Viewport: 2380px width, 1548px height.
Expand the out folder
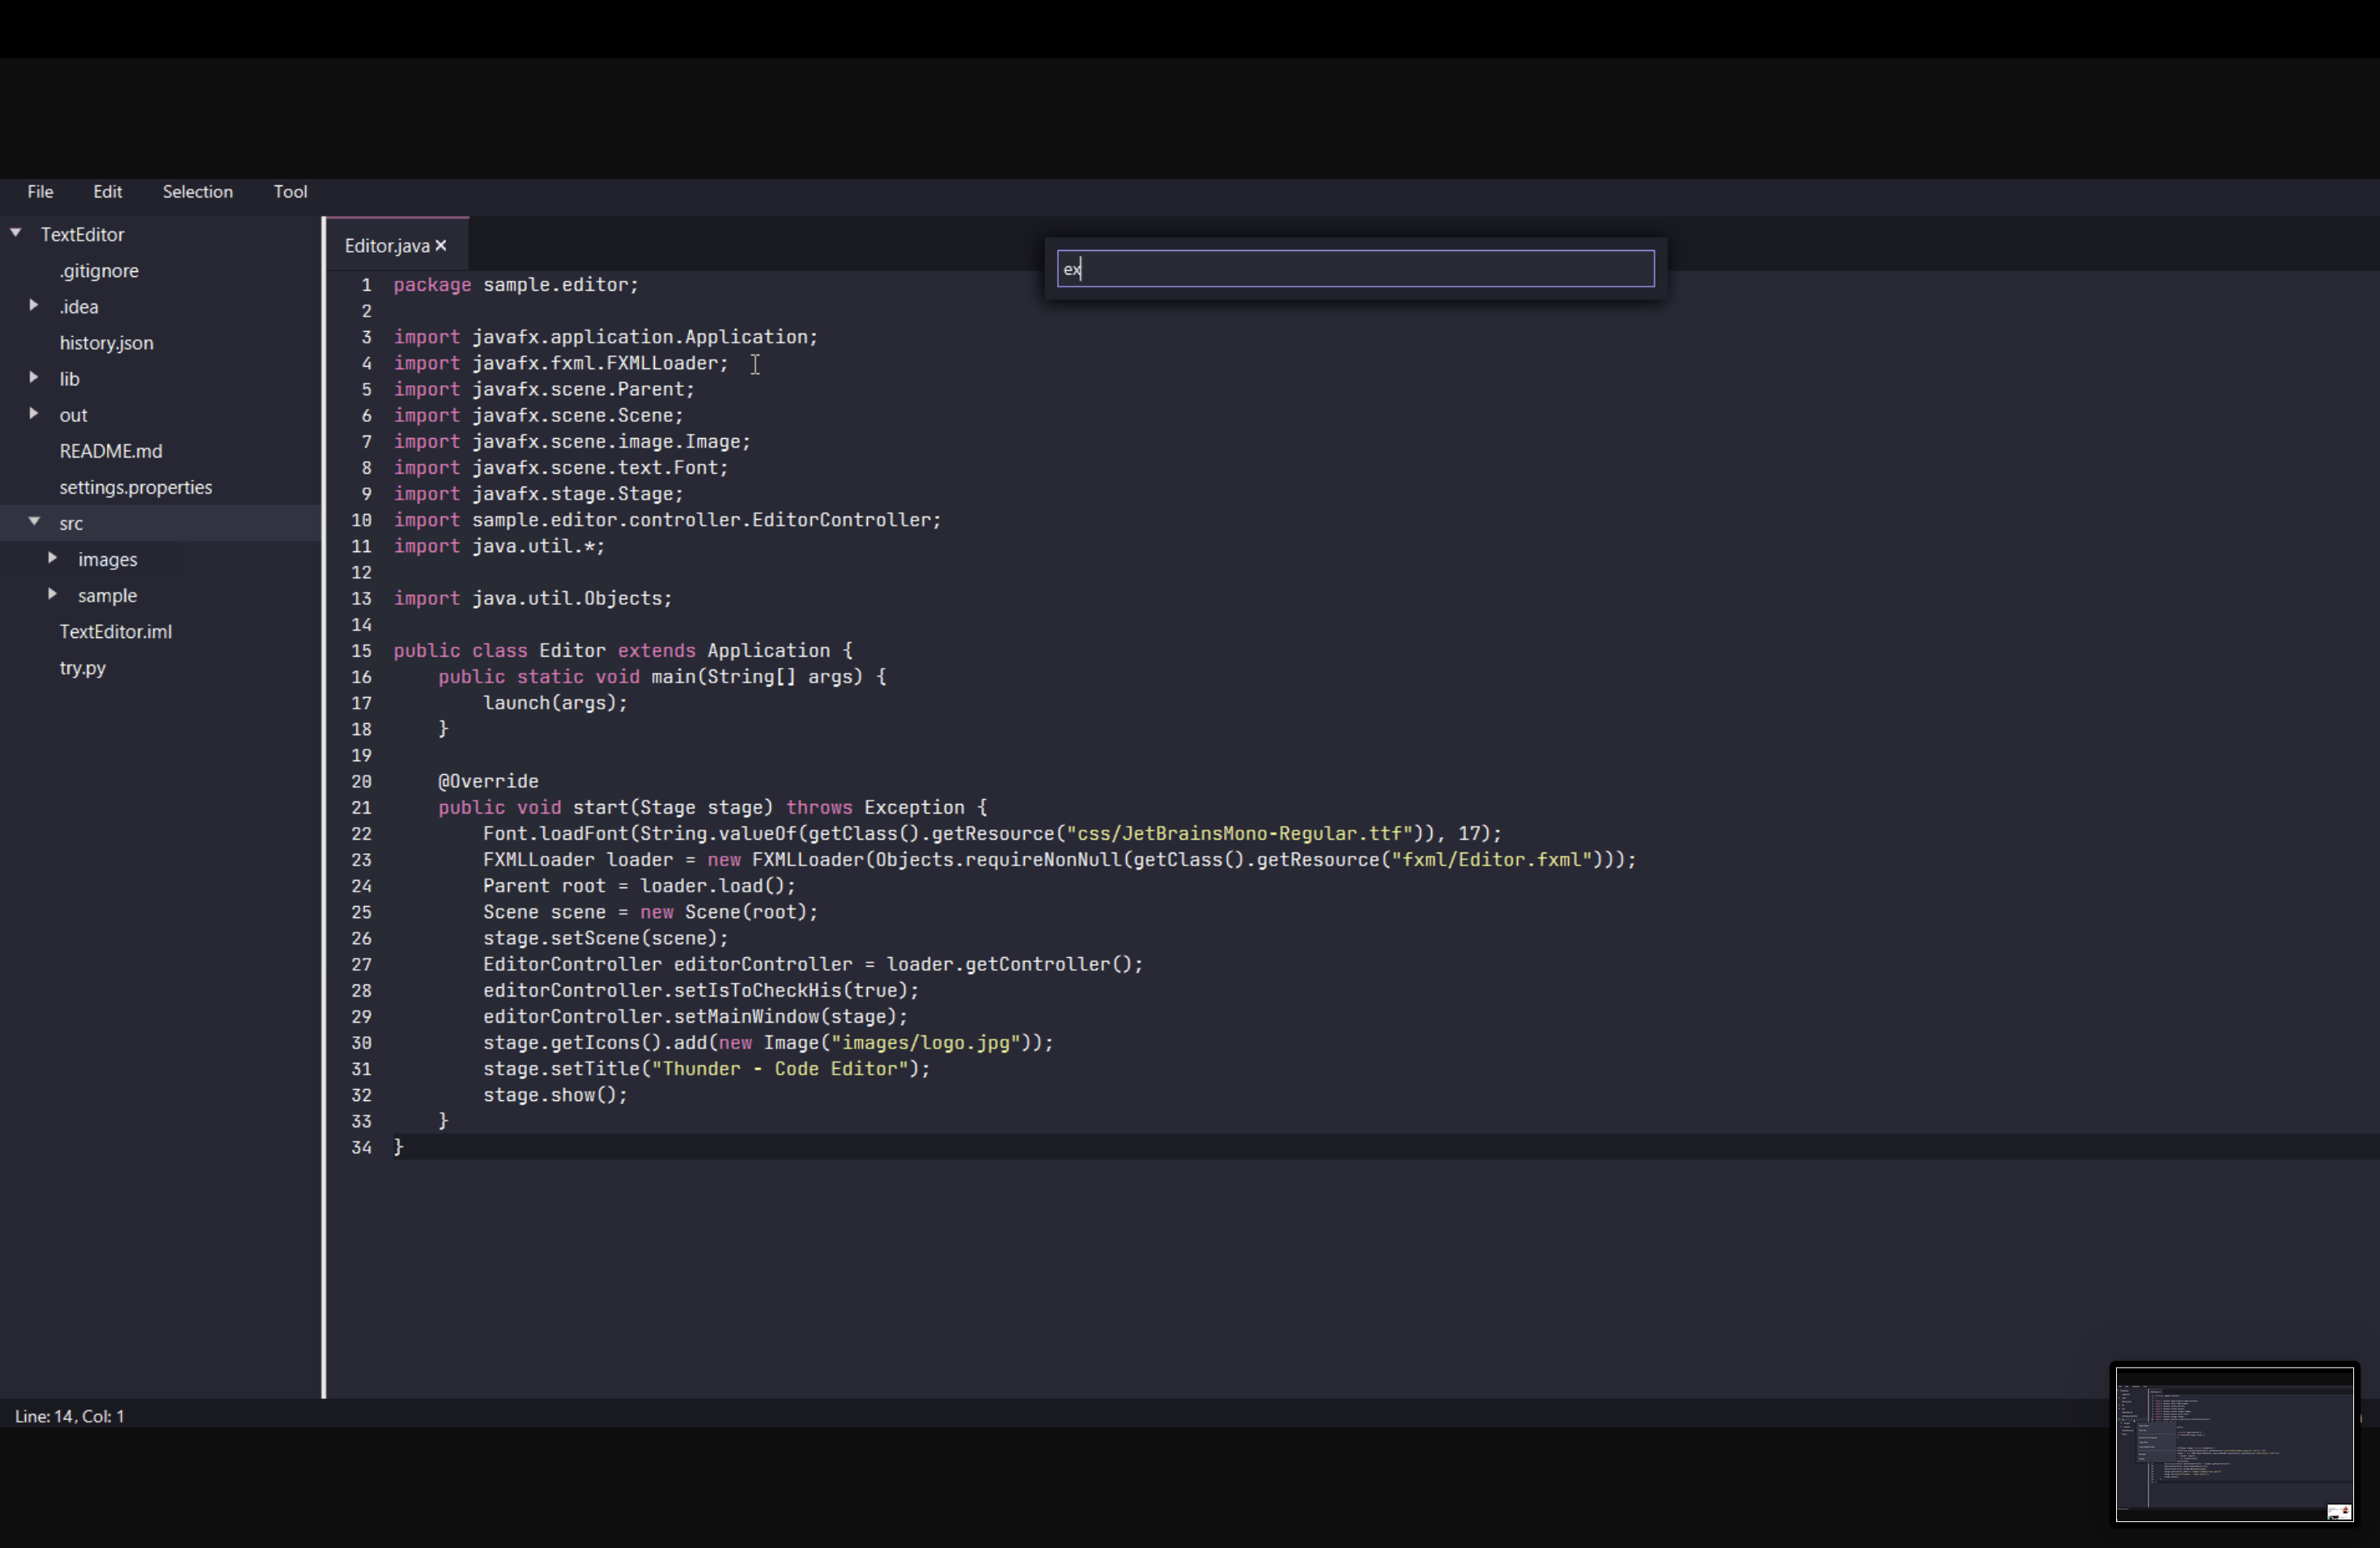[34, 414]
